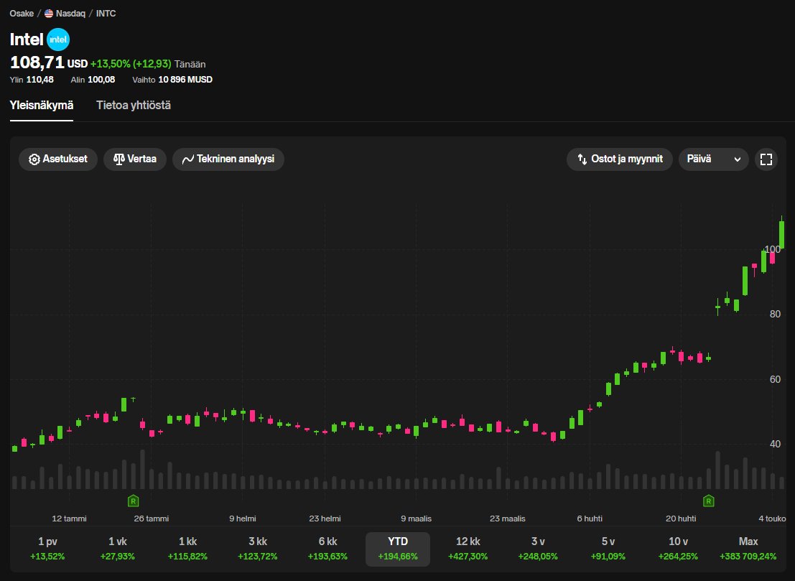Click the 9 maalis date label
Image resolution: width=795 pixels, height=581 pixels.
417,519
